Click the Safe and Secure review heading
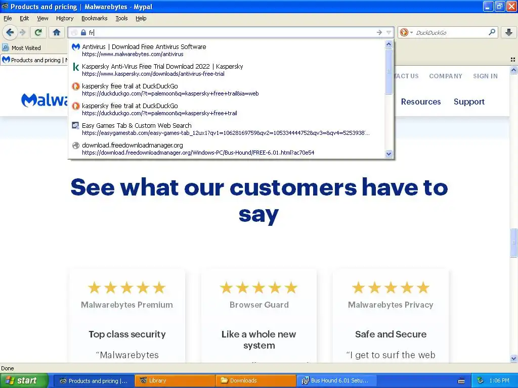Viewport: 518px width, 388px height. 391,334
